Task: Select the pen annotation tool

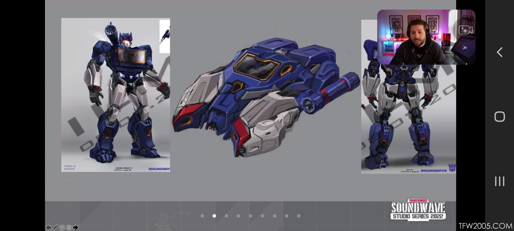Action: pos(55,227)
